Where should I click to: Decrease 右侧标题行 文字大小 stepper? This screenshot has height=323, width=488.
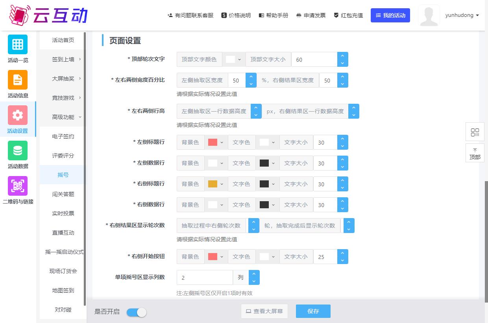pos(342,187)
